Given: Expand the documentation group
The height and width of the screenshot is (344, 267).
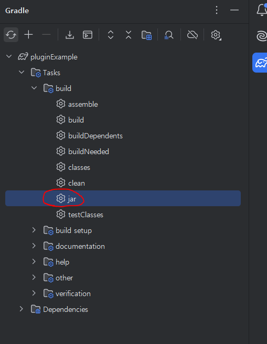Looking at the screenshot, I should tap(34, 246).
